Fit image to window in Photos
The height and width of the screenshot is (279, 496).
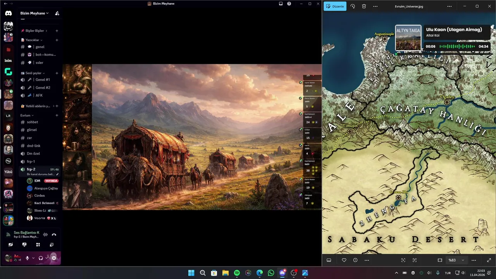click(x=440, y=260)
